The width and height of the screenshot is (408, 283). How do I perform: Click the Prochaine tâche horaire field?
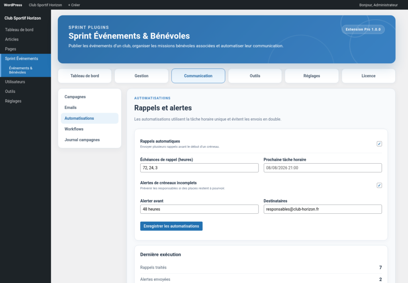point(322,168)
